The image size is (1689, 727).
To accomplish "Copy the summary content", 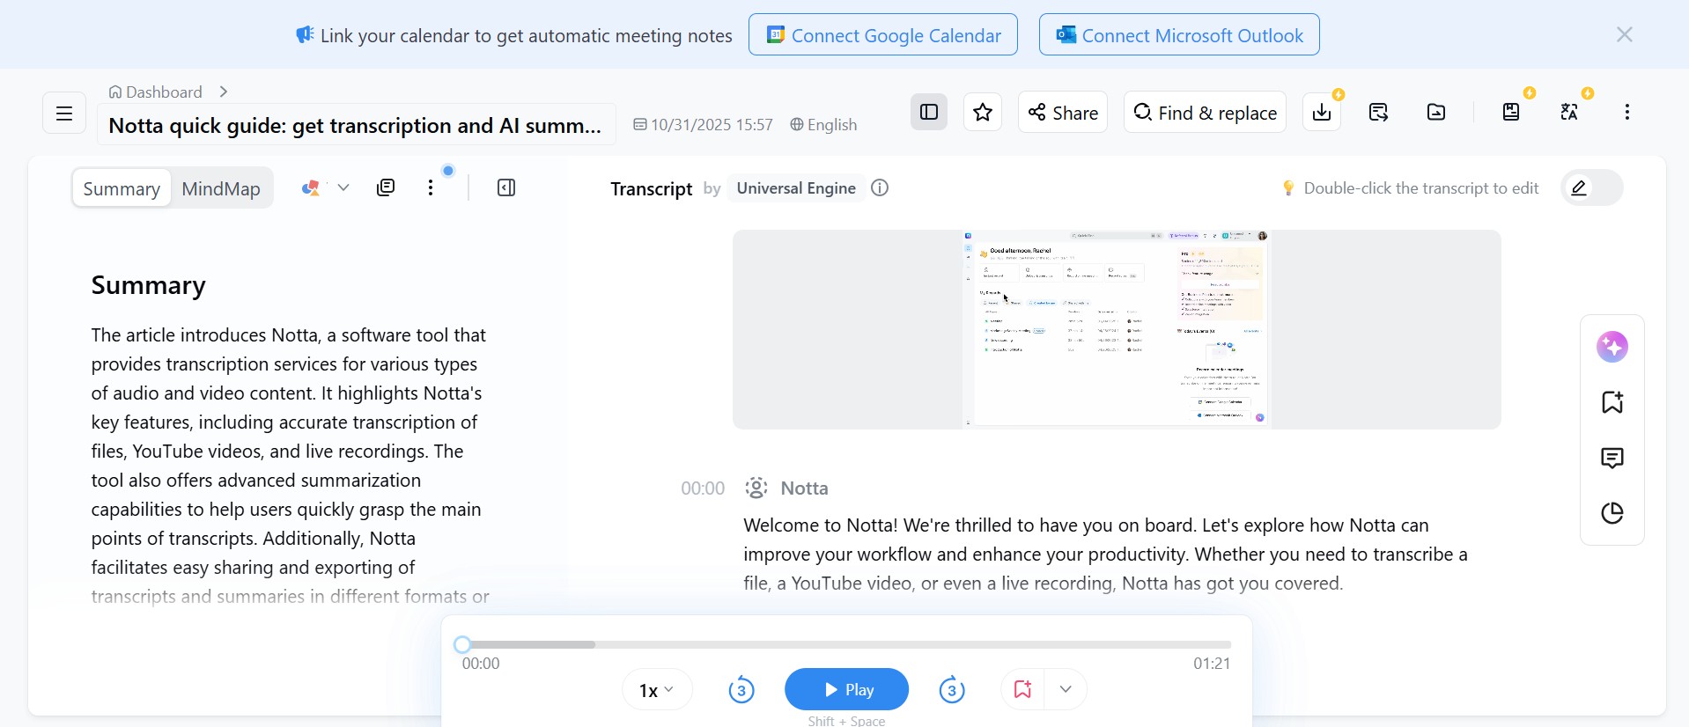I will 386,187.
